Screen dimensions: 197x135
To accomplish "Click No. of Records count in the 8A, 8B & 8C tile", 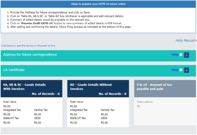I will click(x=45, y=94).
